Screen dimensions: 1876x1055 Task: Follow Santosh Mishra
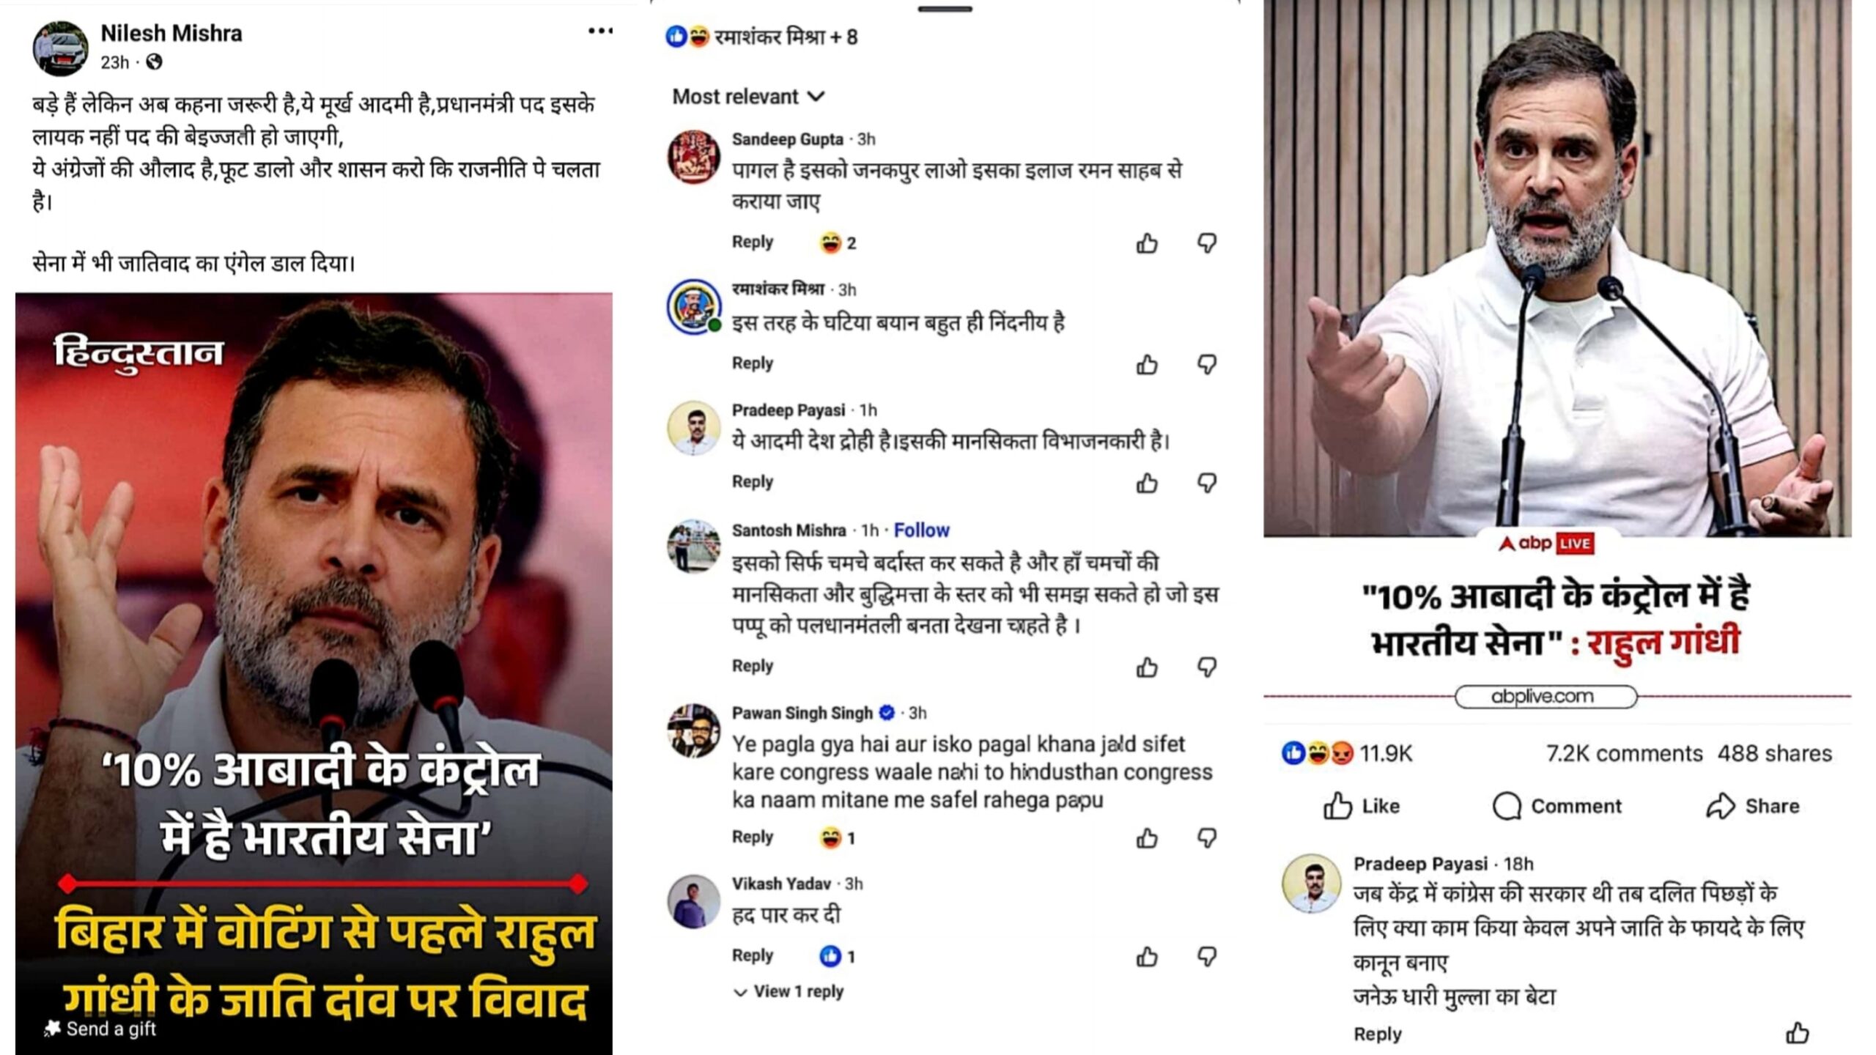click(x=921, y=530)
